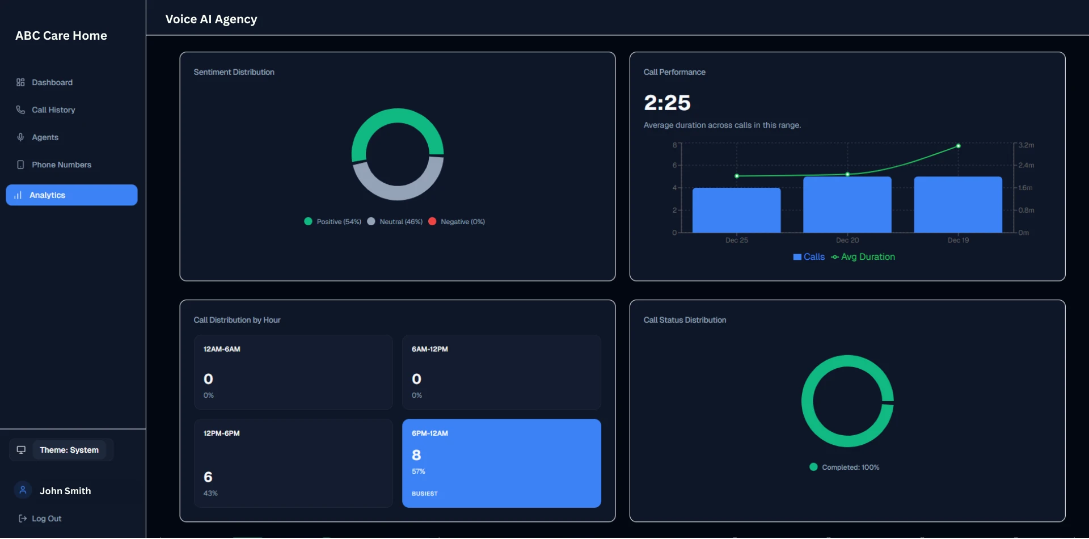Click the Theme: System button
The image size is (1089, 539).
point(69,450)
